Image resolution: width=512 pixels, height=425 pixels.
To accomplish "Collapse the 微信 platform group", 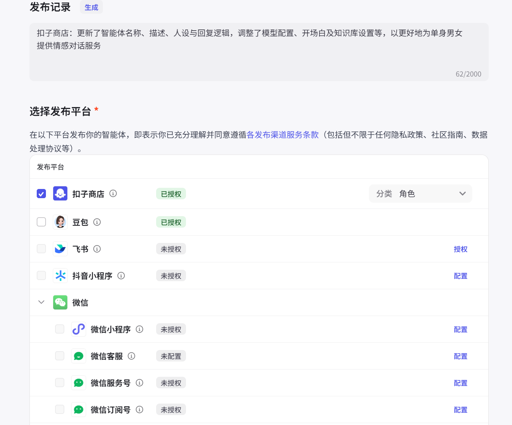I will pyautogui.click(x=41, y=302).
